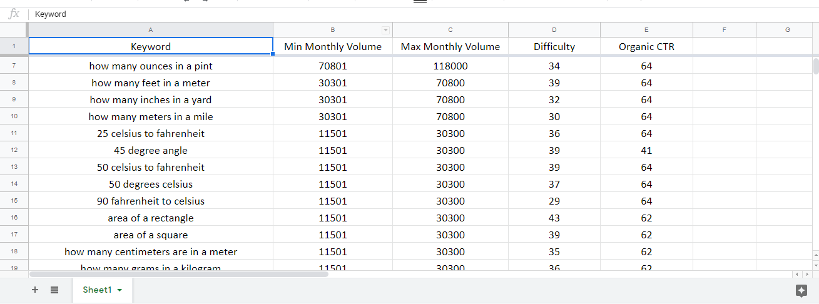Click cell containing '45 degree angle'

click(150, 150)
